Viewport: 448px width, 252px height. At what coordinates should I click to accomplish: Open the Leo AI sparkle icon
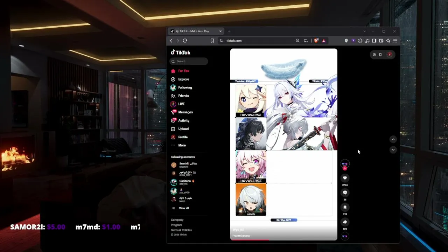coord(388,41)
